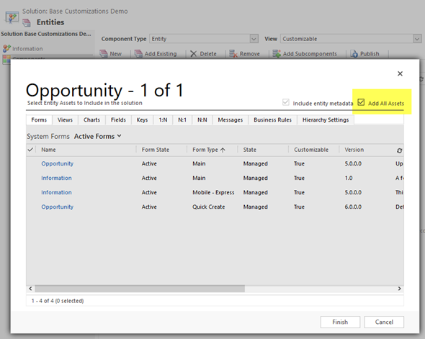
Task: Open the Information Main form link
Action: (x=56, y=178)
